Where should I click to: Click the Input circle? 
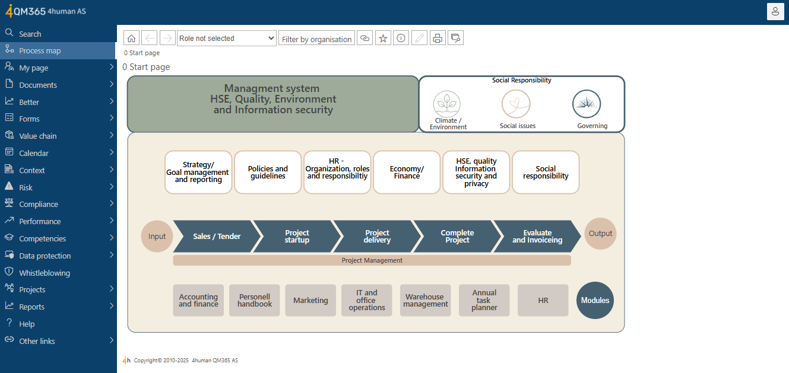[x=157, y=236]
